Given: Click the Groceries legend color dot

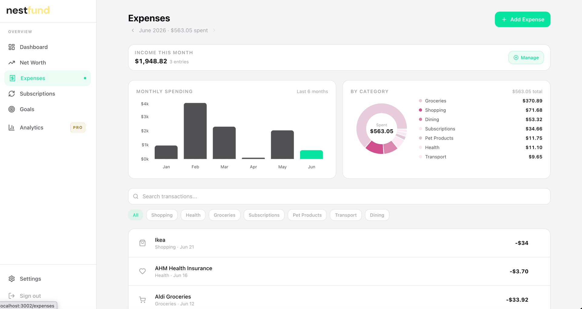Looking at the screenshot, I should [420, 101].
